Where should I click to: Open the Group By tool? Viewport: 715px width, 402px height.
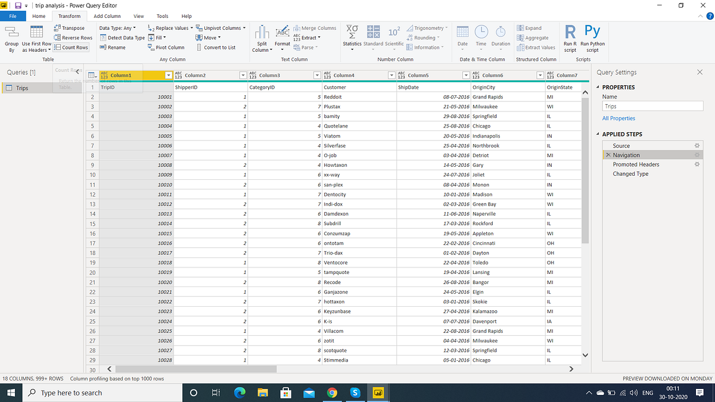(11, 38)
